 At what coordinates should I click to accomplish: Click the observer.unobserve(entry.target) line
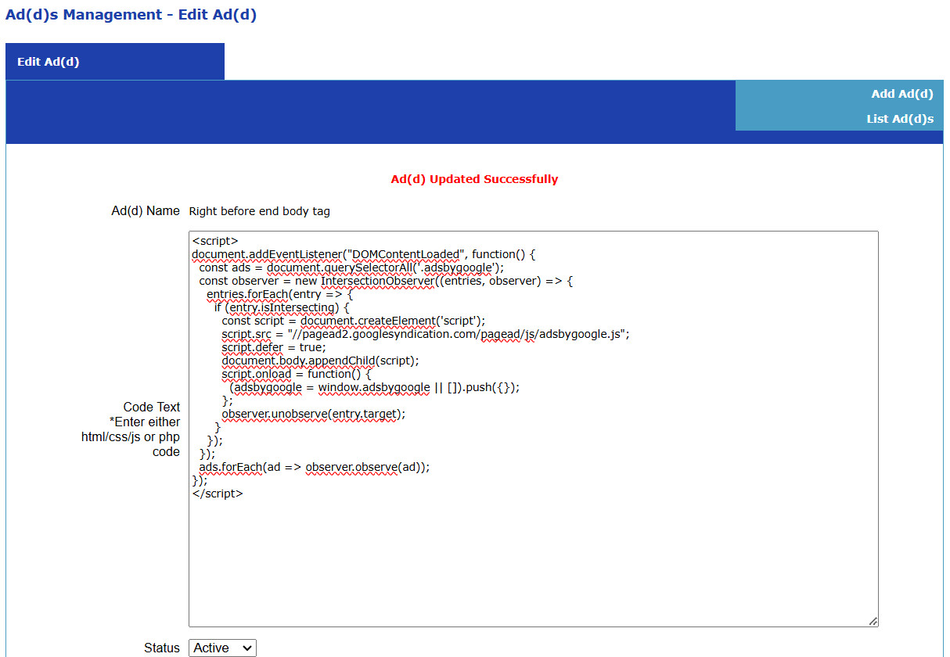(x=314, y=414)
